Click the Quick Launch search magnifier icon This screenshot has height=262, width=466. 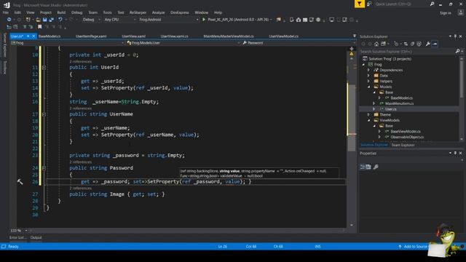tap(432, 4)
